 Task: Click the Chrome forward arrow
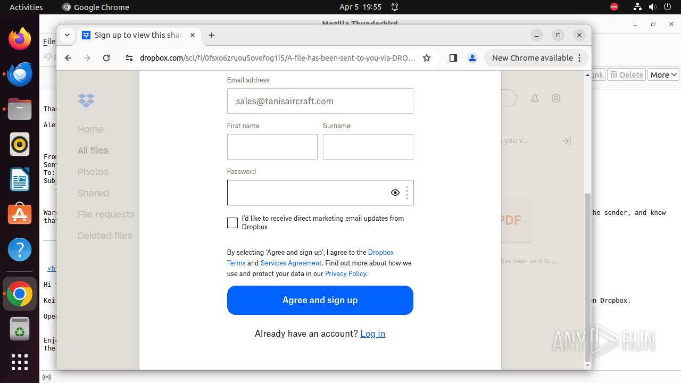[87, 58]
